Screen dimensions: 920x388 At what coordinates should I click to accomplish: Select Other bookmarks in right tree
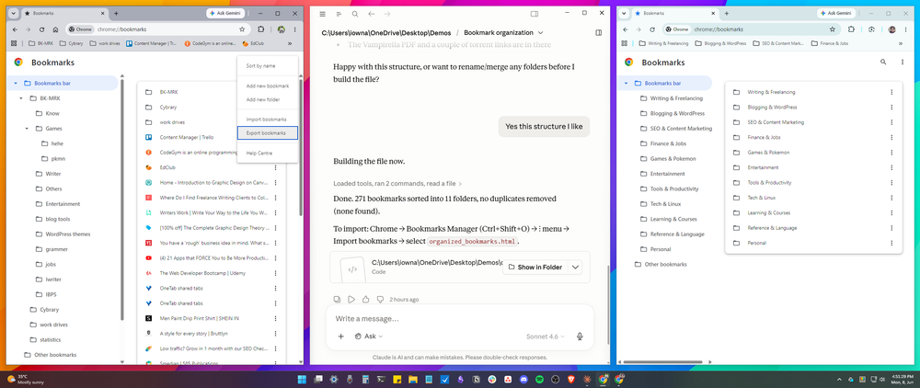pos(661,264)
